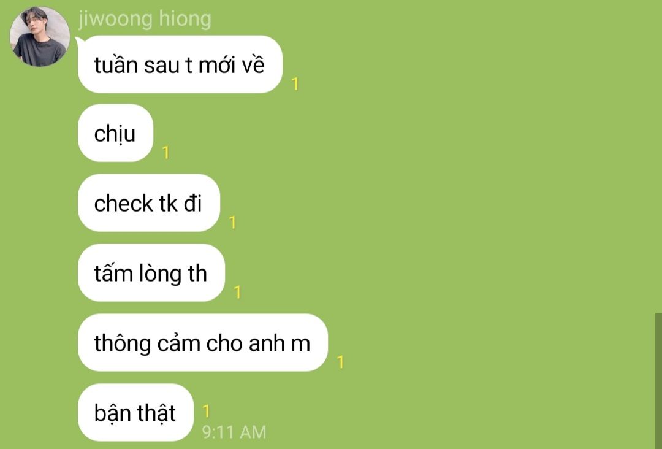Image resolution: width=662 pixels, height=449 pixels.
Task: Click read count beside 'thông cảm cho anh m'
Action: coord(340,362)
